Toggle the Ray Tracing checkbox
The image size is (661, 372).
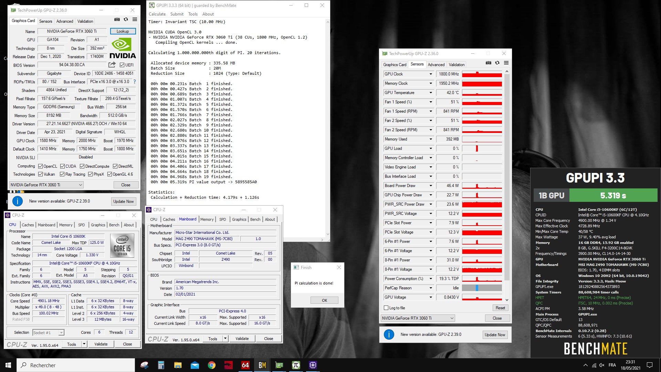[62, 174]
